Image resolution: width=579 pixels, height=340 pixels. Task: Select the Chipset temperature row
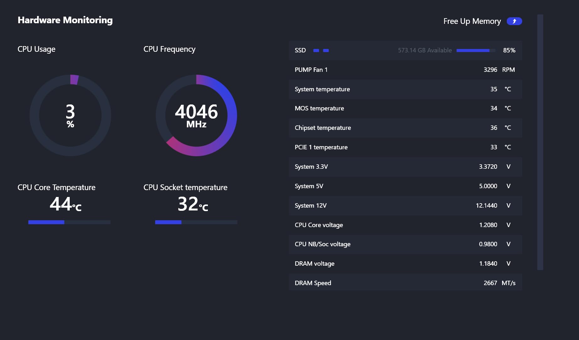[x=405, y=128]
